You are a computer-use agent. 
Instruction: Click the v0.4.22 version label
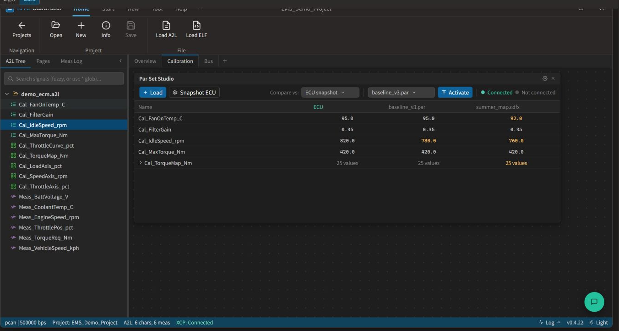pos(575,323)
